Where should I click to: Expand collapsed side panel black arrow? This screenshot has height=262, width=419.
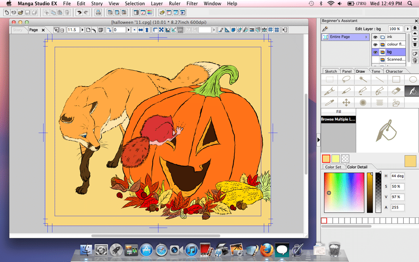318,140
